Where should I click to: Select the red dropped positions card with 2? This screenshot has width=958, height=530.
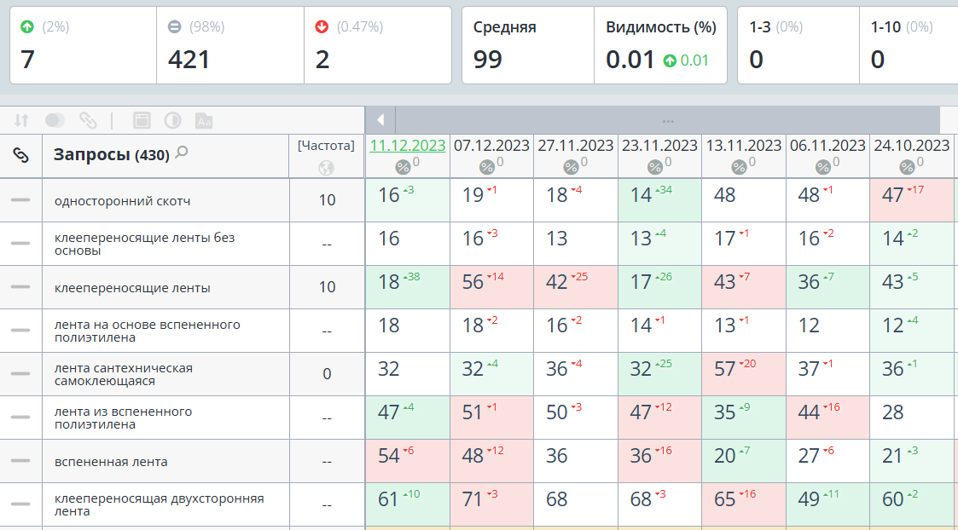[x=378, y=45]
